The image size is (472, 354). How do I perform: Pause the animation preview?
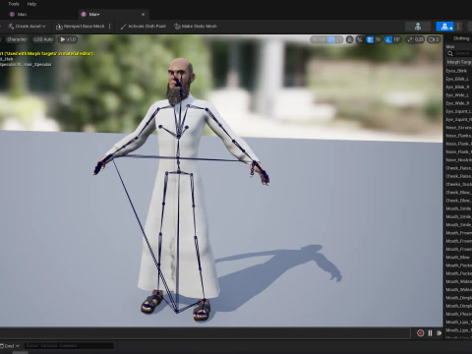pos(430,333)
